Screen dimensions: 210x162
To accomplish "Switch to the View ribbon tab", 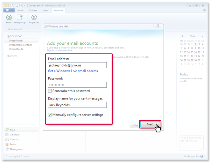I will (45, 10).
